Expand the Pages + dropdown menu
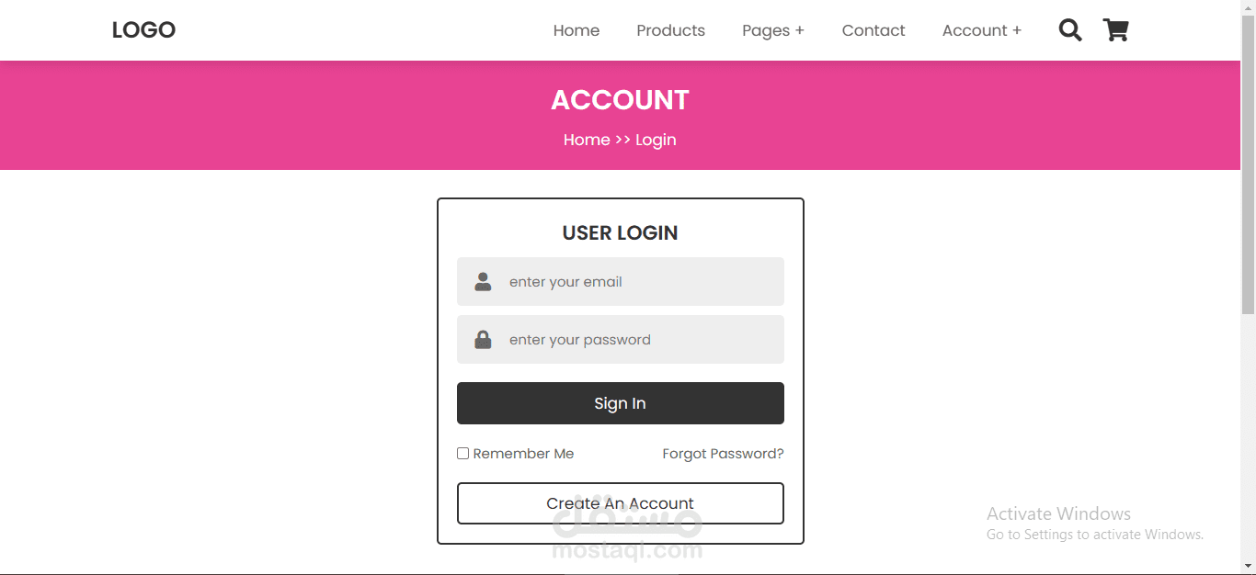 point(772,30)
